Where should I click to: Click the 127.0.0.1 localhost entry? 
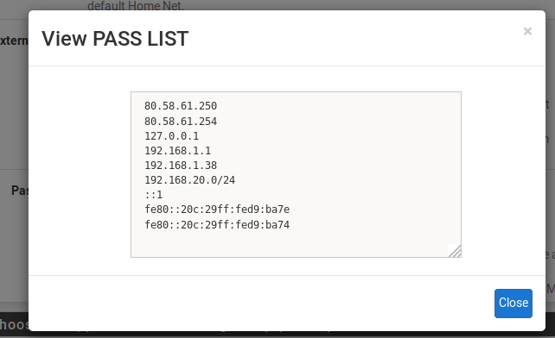pyautogui.click(x=171, y=136)
